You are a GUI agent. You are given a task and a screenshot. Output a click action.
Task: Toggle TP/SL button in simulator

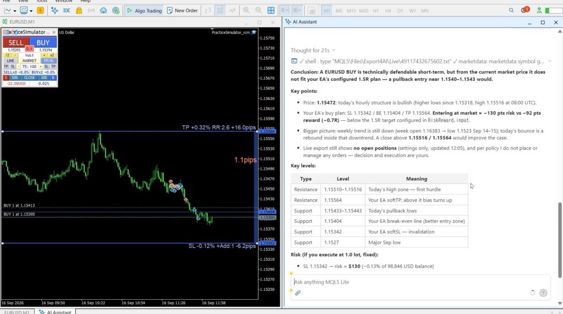(48, 60)
